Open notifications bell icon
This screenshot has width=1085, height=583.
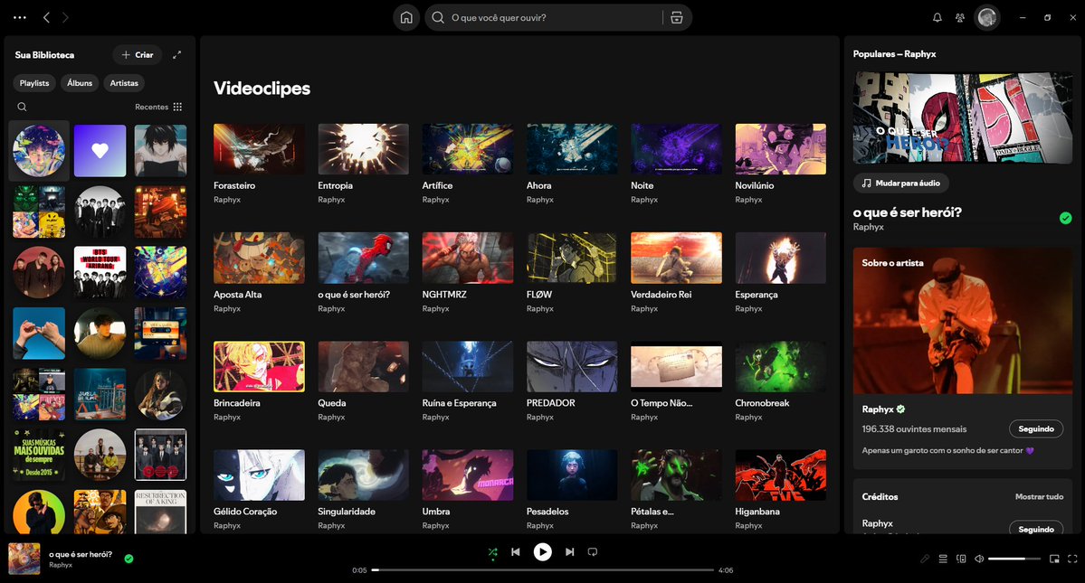(937, 18)
